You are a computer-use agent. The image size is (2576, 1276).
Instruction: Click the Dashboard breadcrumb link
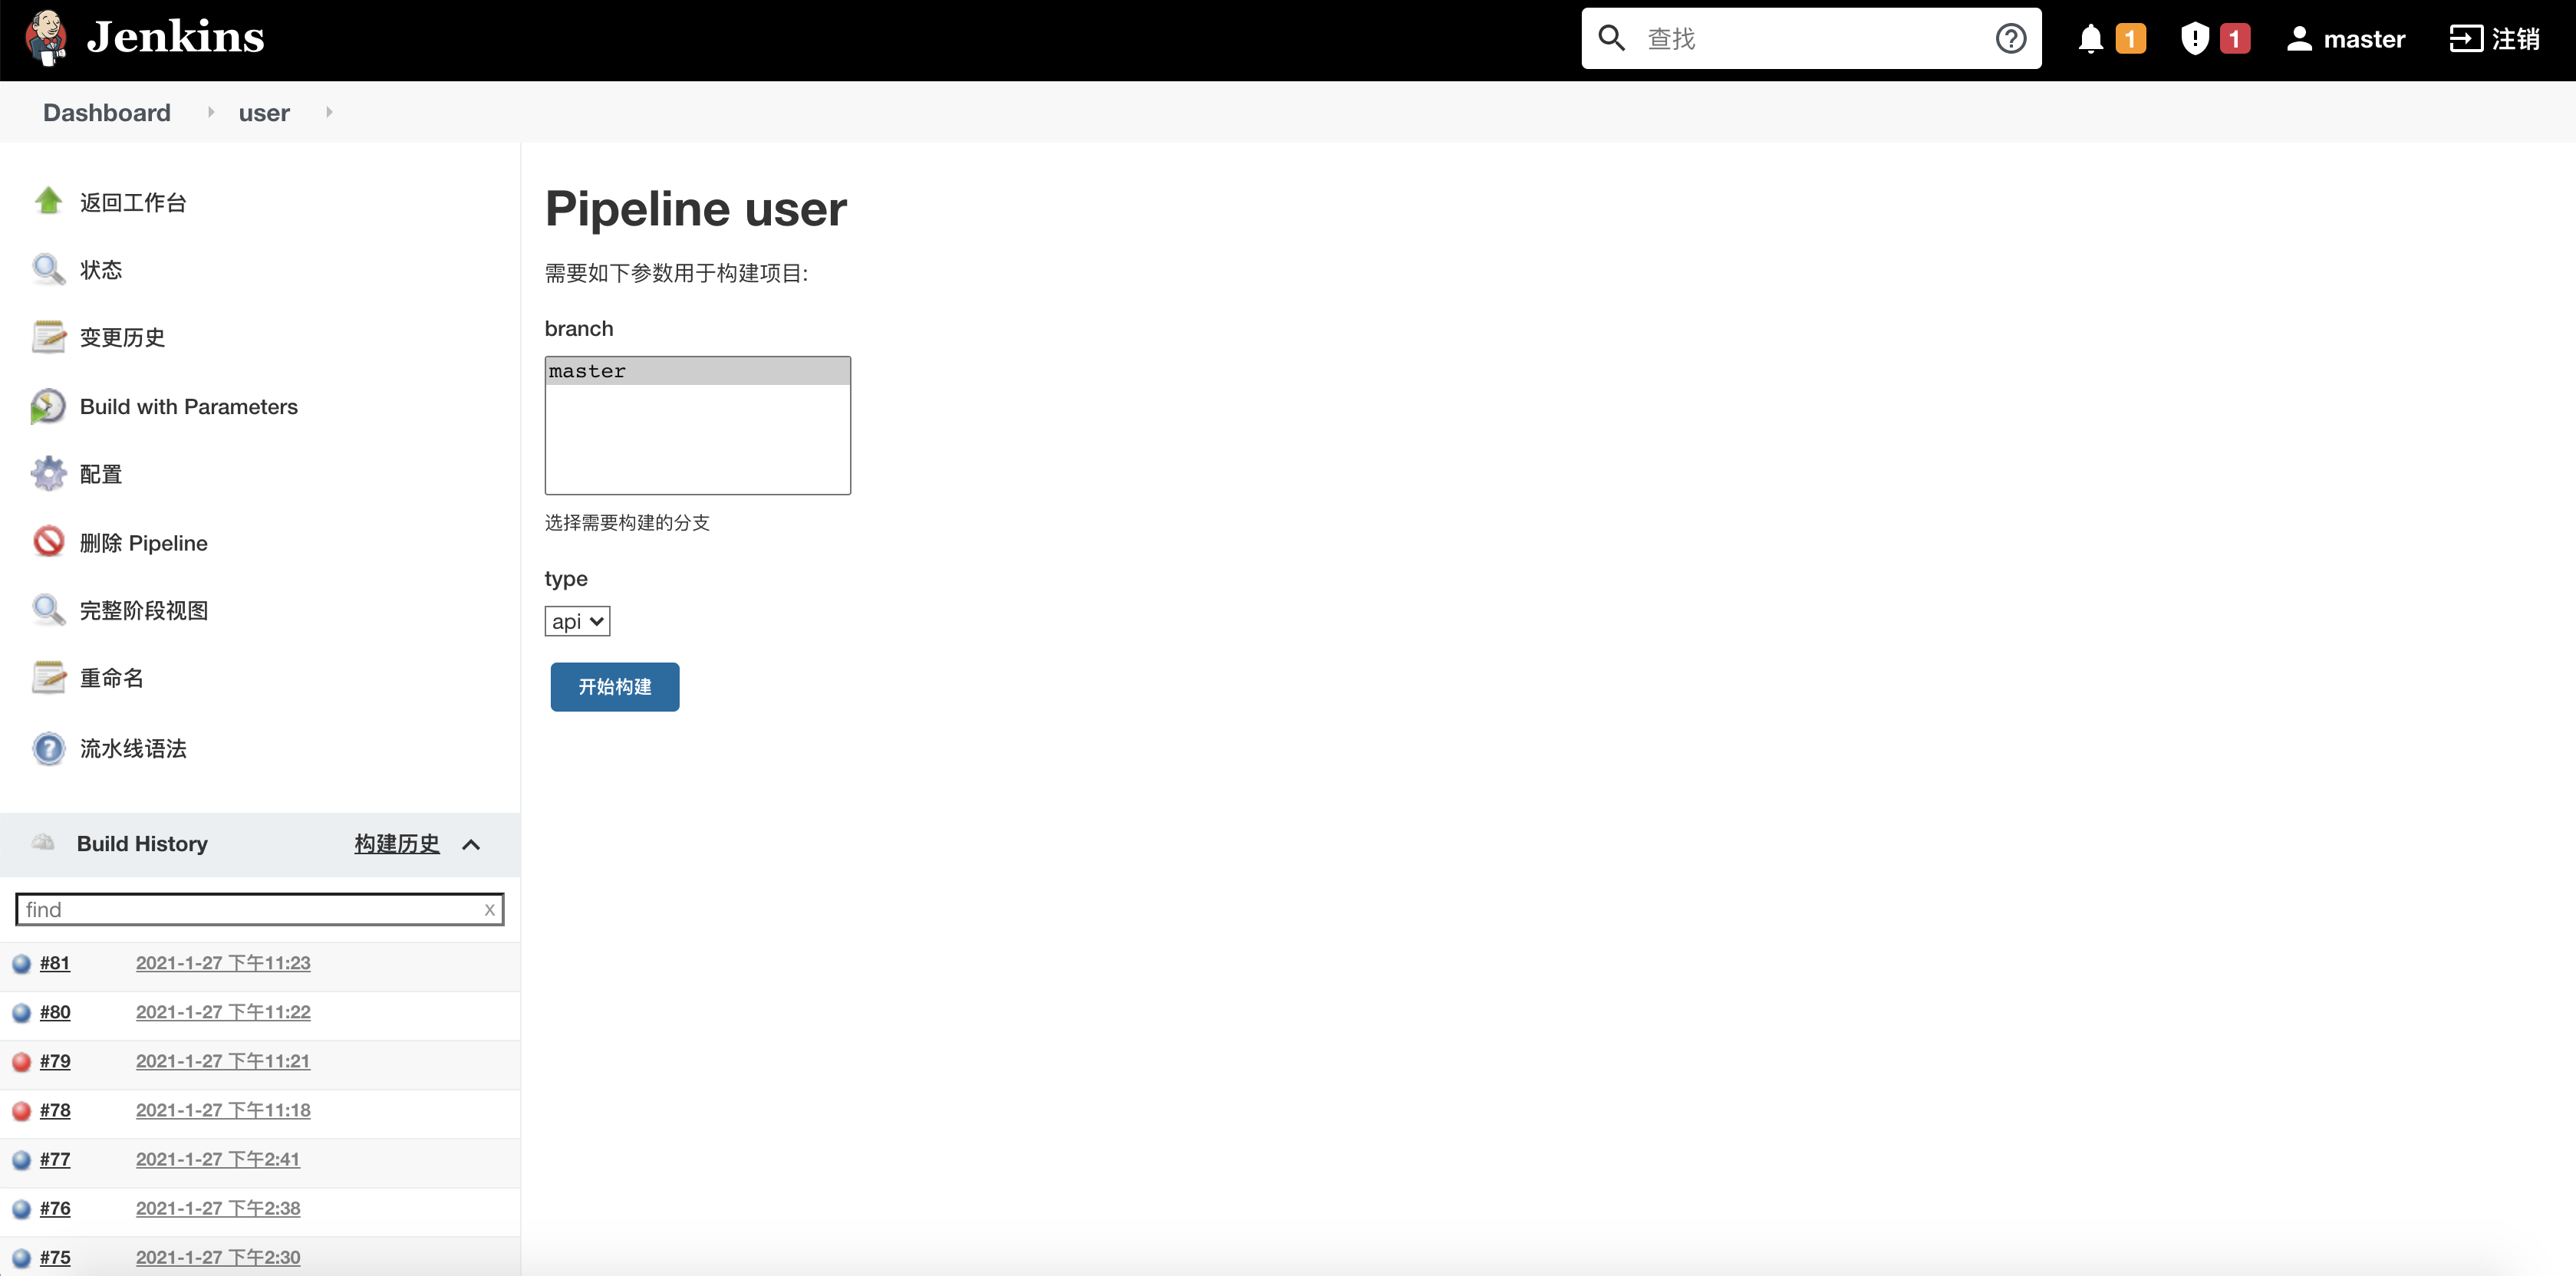(108, 113)
